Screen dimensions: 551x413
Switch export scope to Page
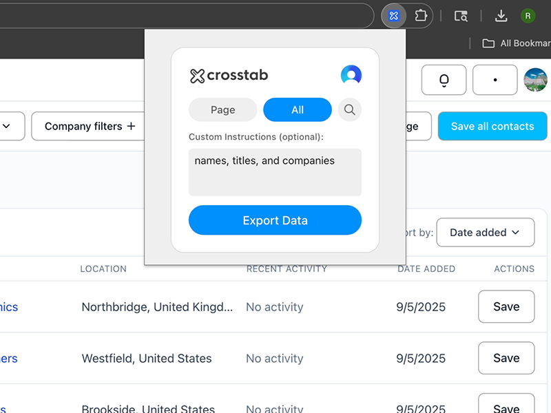(222, 109)
